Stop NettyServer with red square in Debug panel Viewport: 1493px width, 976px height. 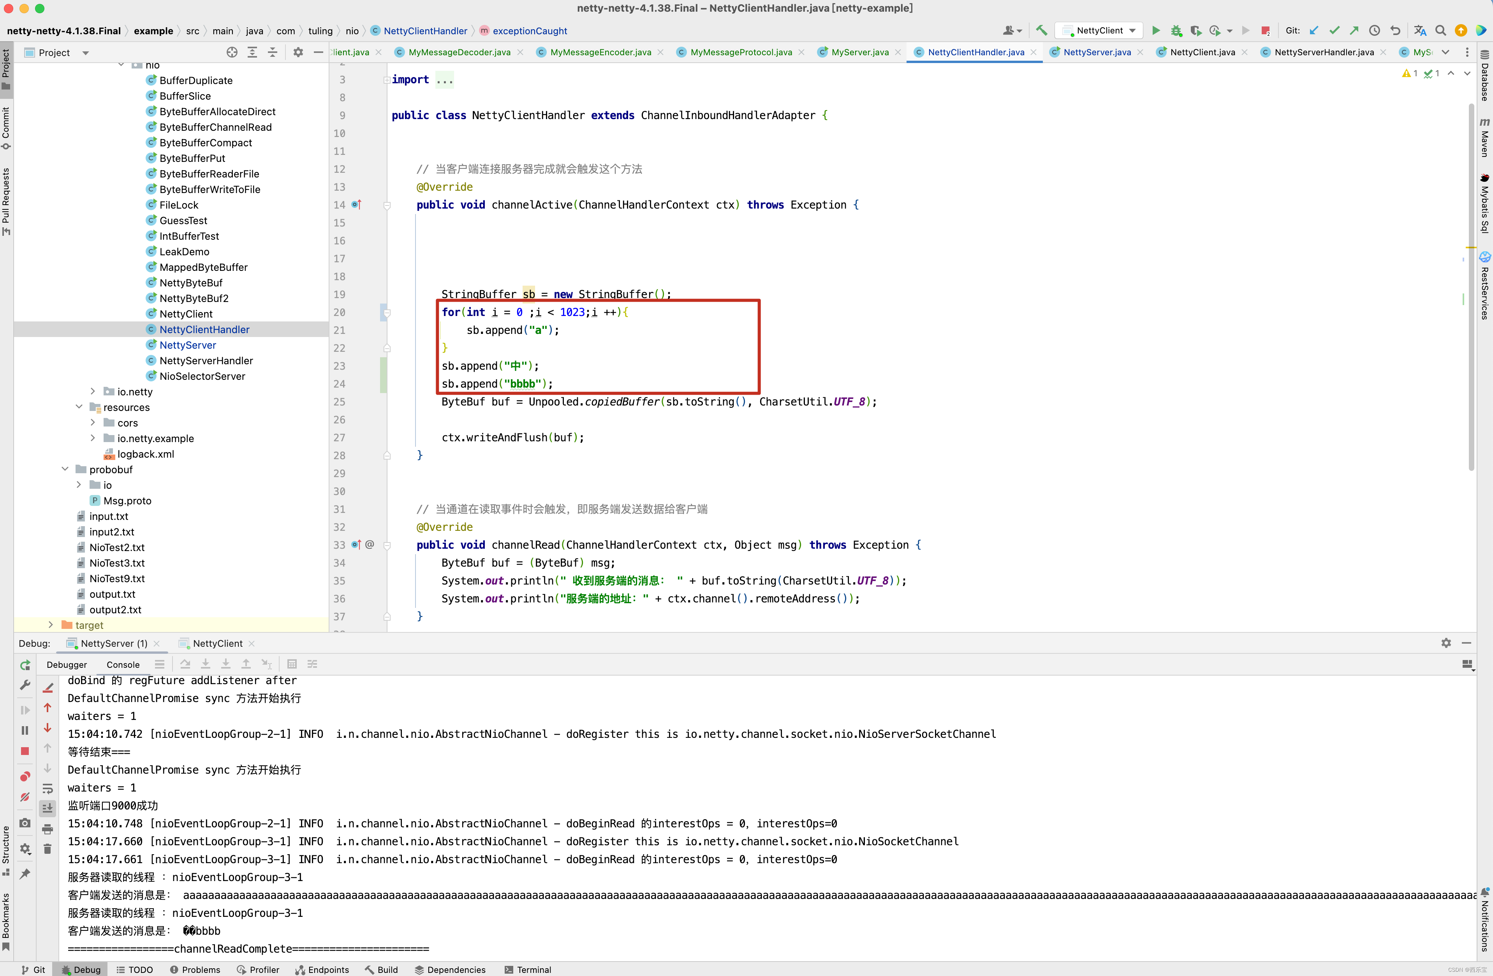click(25, 751)
